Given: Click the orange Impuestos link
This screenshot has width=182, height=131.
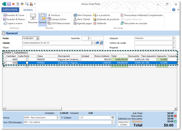Looking at the screenshot, I should pyautogui.click(x=137, y=121).
